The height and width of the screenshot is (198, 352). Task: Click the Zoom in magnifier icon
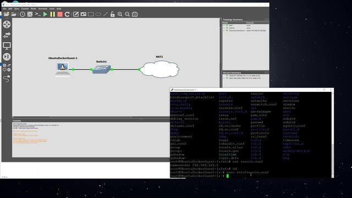[x=120, y=14]
